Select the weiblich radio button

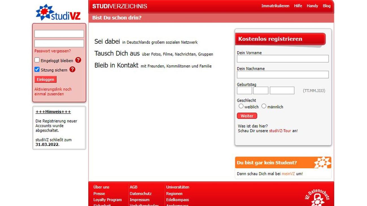point(241,106)
